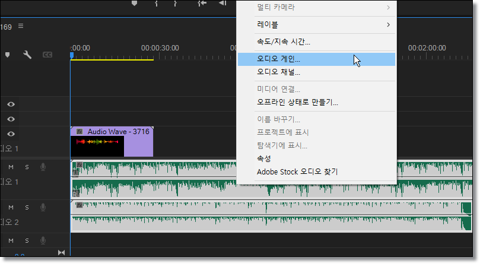Enable voice-over record mic on audio track 1
480x270 pixels.
click(x=43, y=167)
